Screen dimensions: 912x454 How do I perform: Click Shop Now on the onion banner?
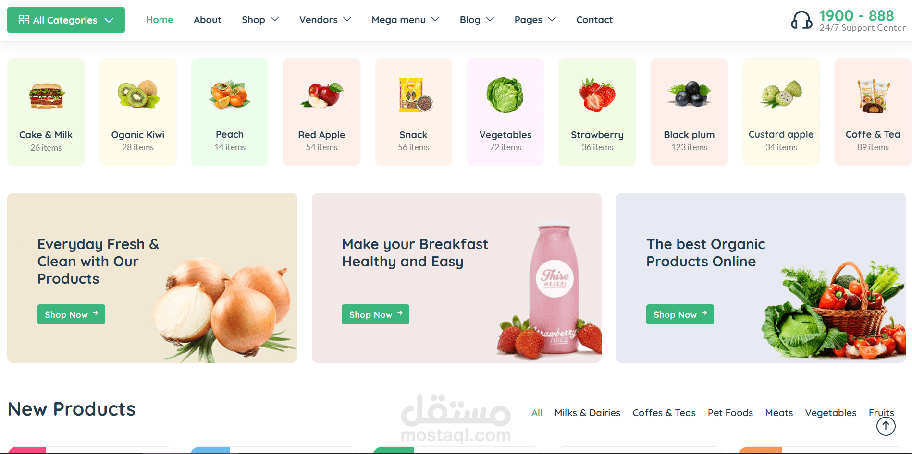(x=71, y=314)
